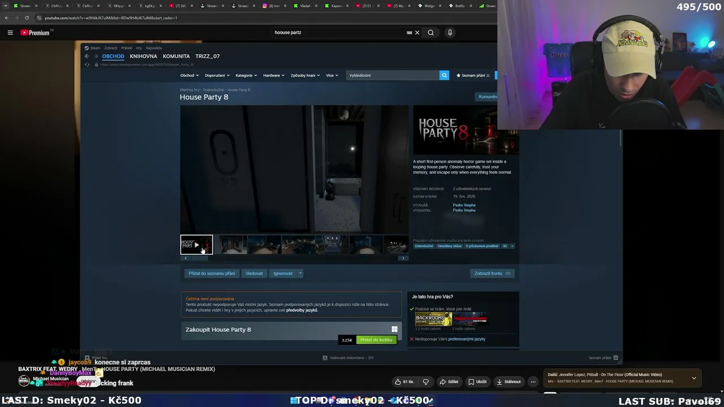Expand the Obchod store dropdown
724x407 pixels.
(189, 75)
